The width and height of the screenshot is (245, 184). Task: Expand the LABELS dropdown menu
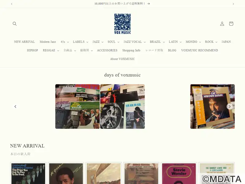(x=81, y=42)
